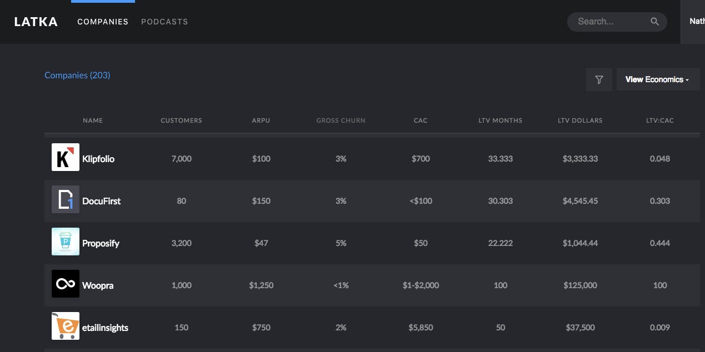705x352 pixels.
Task: Sort by the LTV Dollars column header
Action: [x=580, y=120]
